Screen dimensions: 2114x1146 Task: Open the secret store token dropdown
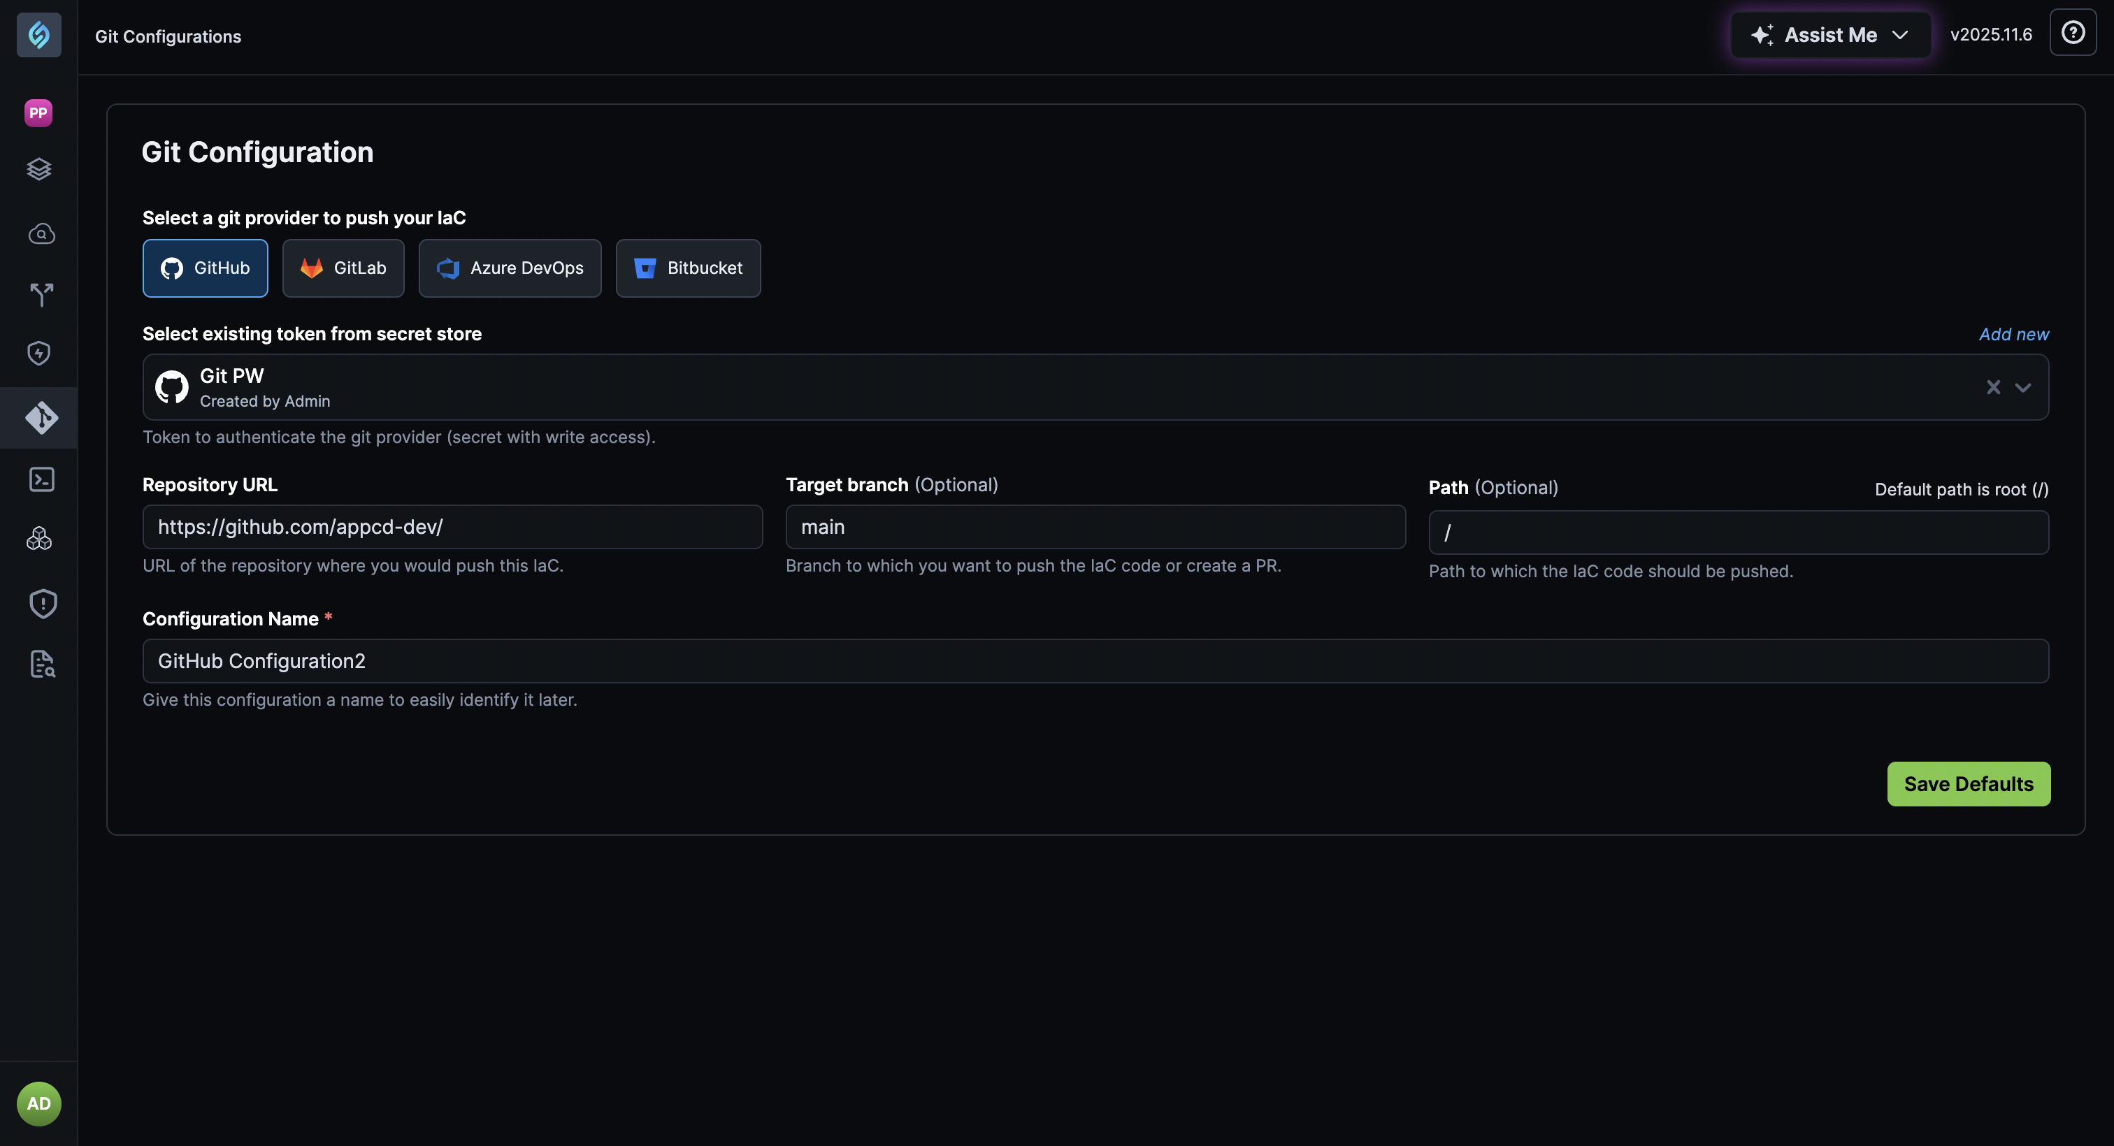click(2023, 387)
